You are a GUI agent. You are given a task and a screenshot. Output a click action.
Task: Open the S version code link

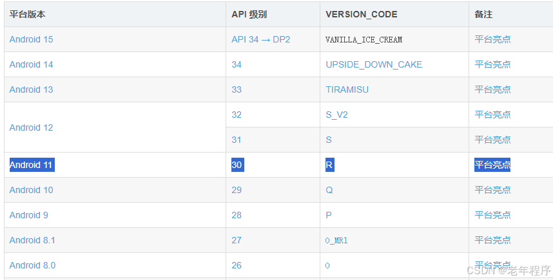point(329,140)
